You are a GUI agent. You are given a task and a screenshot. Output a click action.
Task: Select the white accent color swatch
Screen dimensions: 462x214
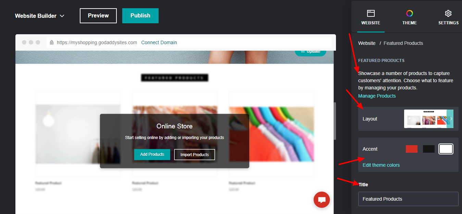[x=446, y=149]
